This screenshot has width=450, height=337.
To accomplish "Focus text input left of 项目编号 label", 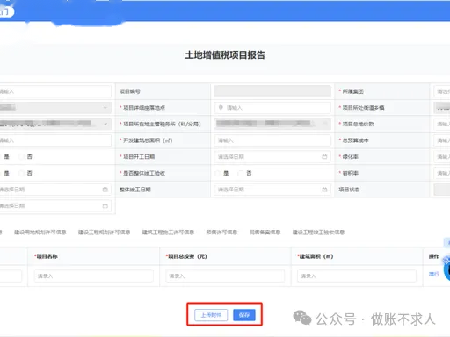I will point(55,91).
